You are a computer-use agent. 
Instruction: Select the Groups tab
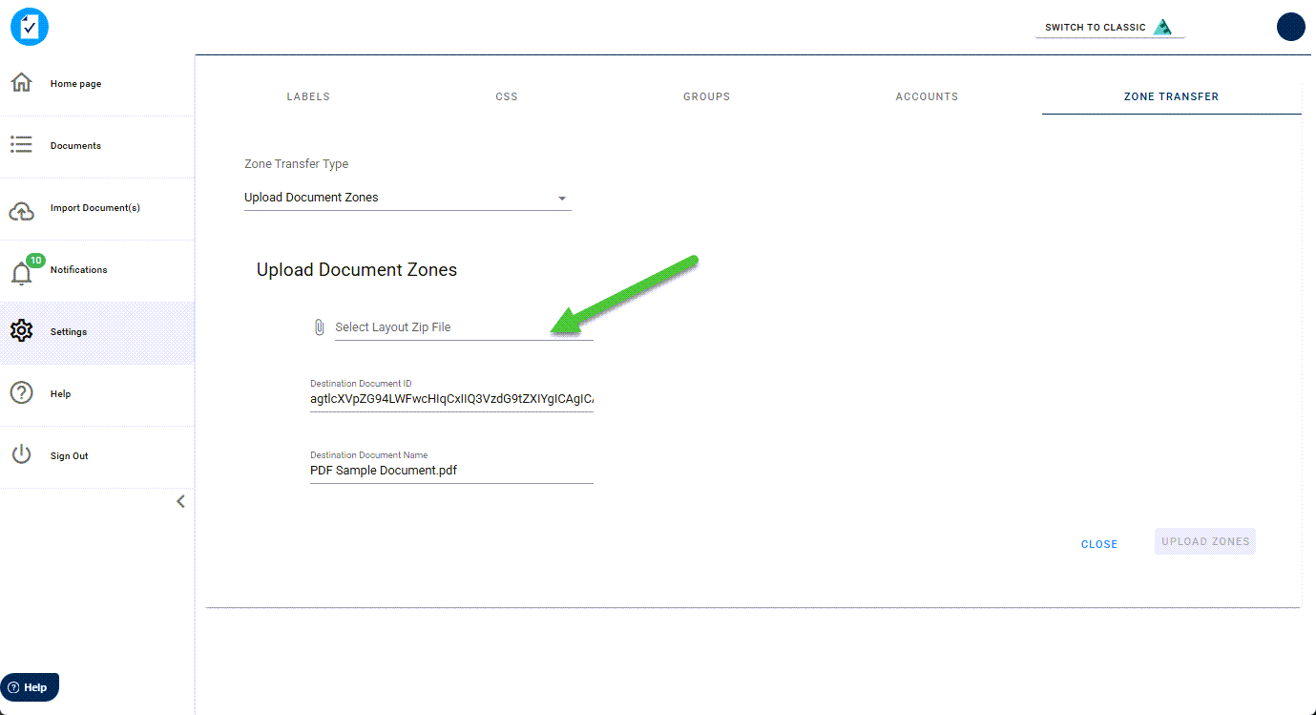706,96
